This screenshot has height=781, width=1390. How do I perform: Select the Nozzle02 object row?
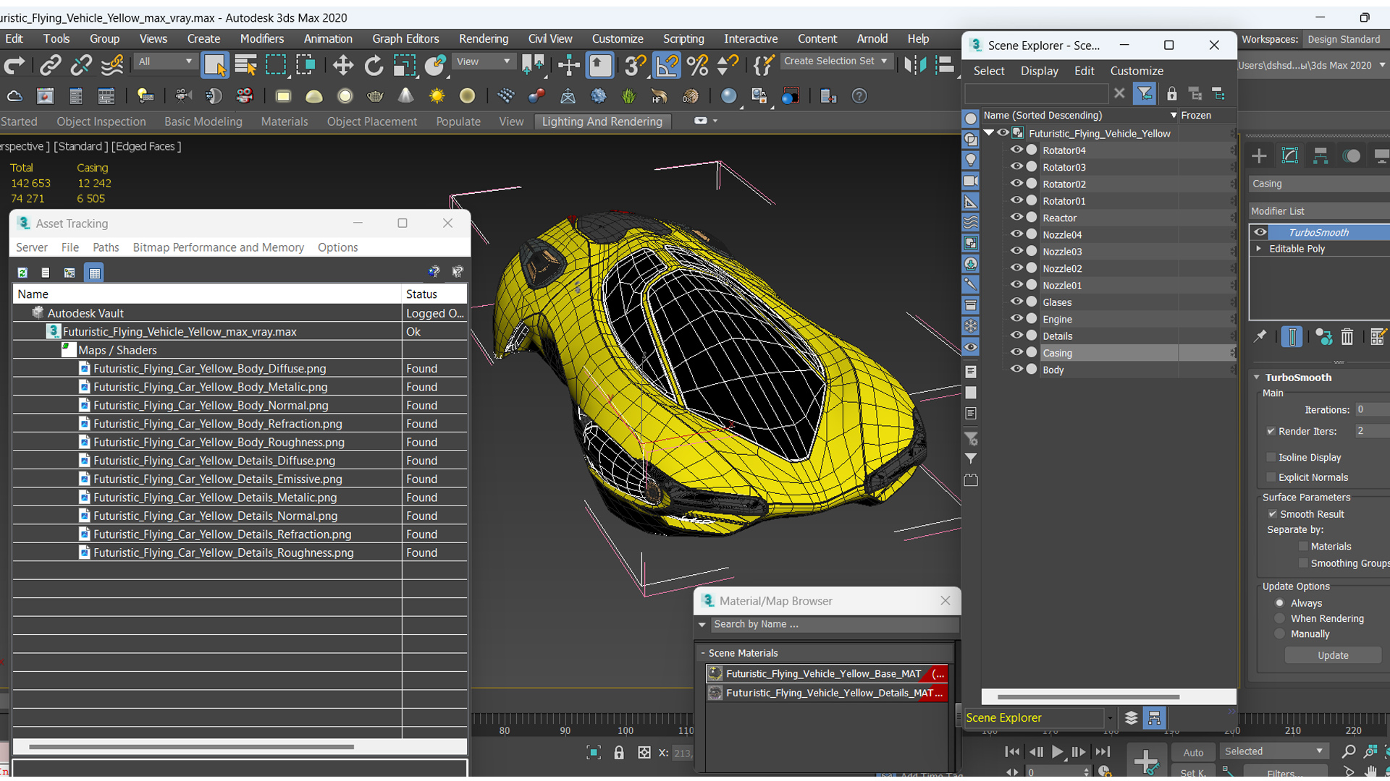[x=1109, y=268]
